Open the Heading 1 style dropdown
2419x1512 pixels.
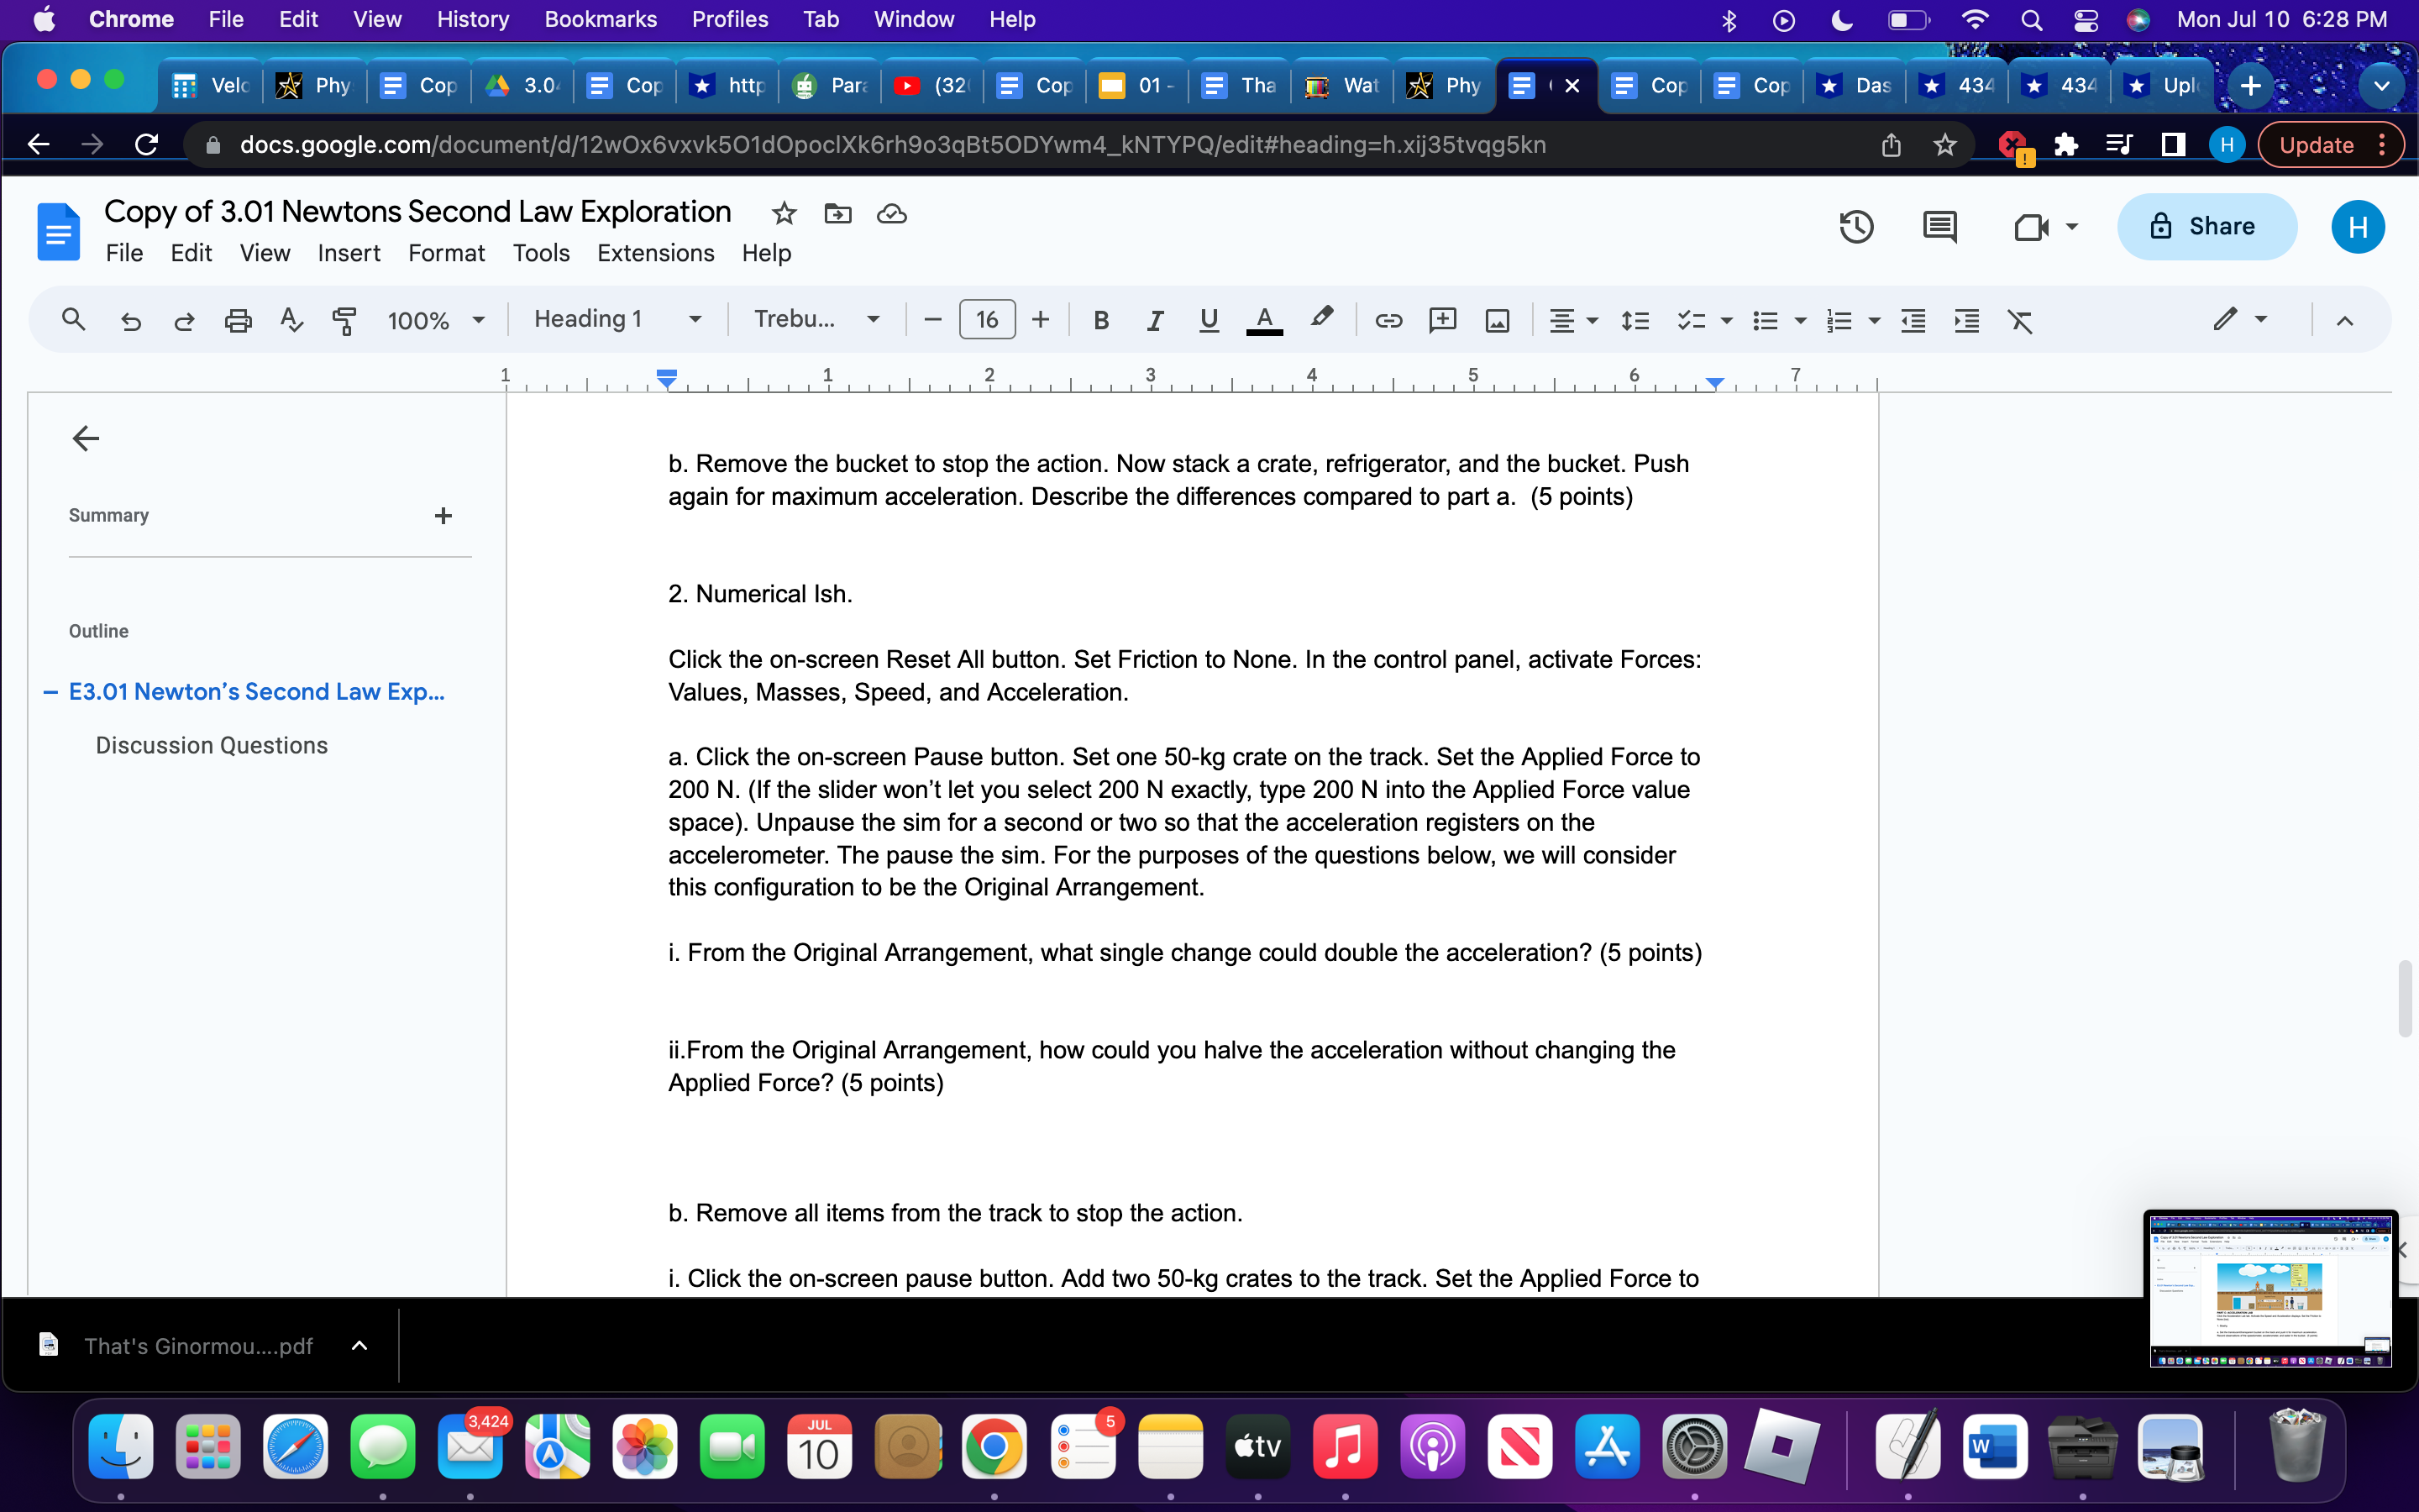pyautogui.click(x=617, y=319)
